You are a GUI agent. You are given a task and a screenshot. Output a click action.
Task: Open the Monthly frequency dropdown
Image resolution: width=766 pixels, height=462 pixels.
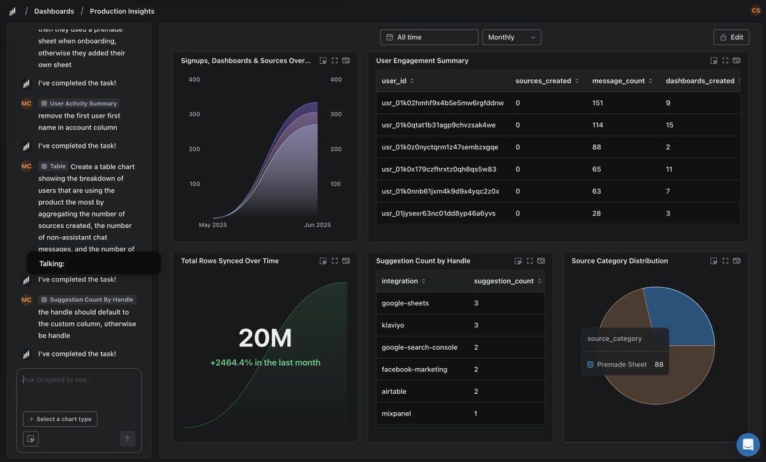coord(511,36)
